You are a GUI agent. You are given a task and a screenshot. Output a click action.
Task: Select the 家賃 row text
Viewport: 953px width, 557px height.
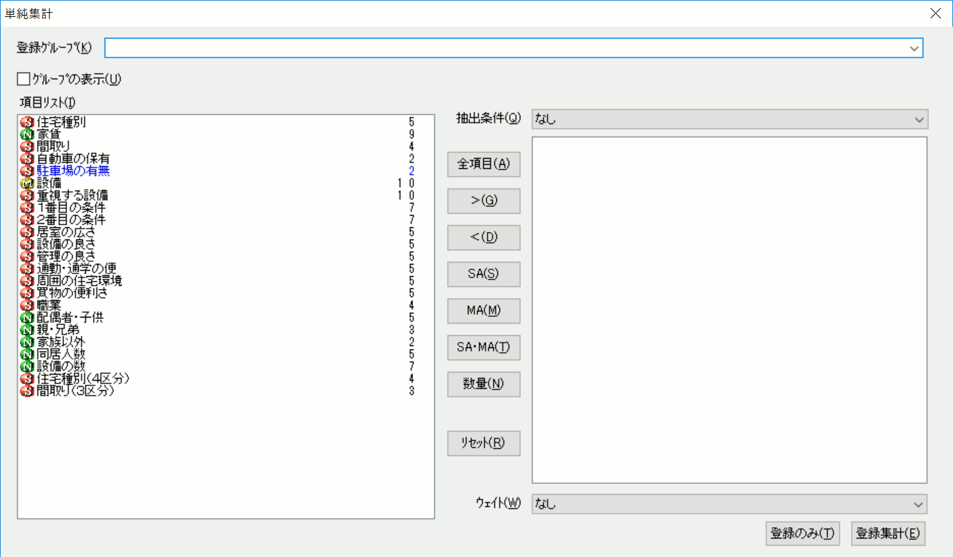[48, 134]
